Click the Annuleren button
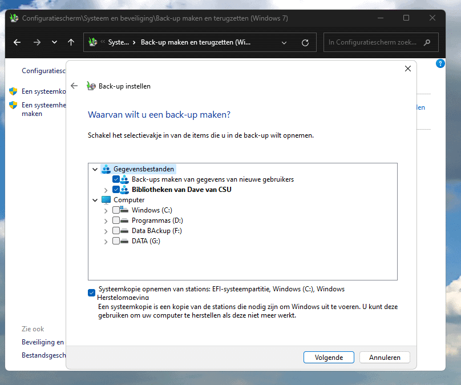The height and width of the screenshot is (385, 461). click(x=385, y=358)
